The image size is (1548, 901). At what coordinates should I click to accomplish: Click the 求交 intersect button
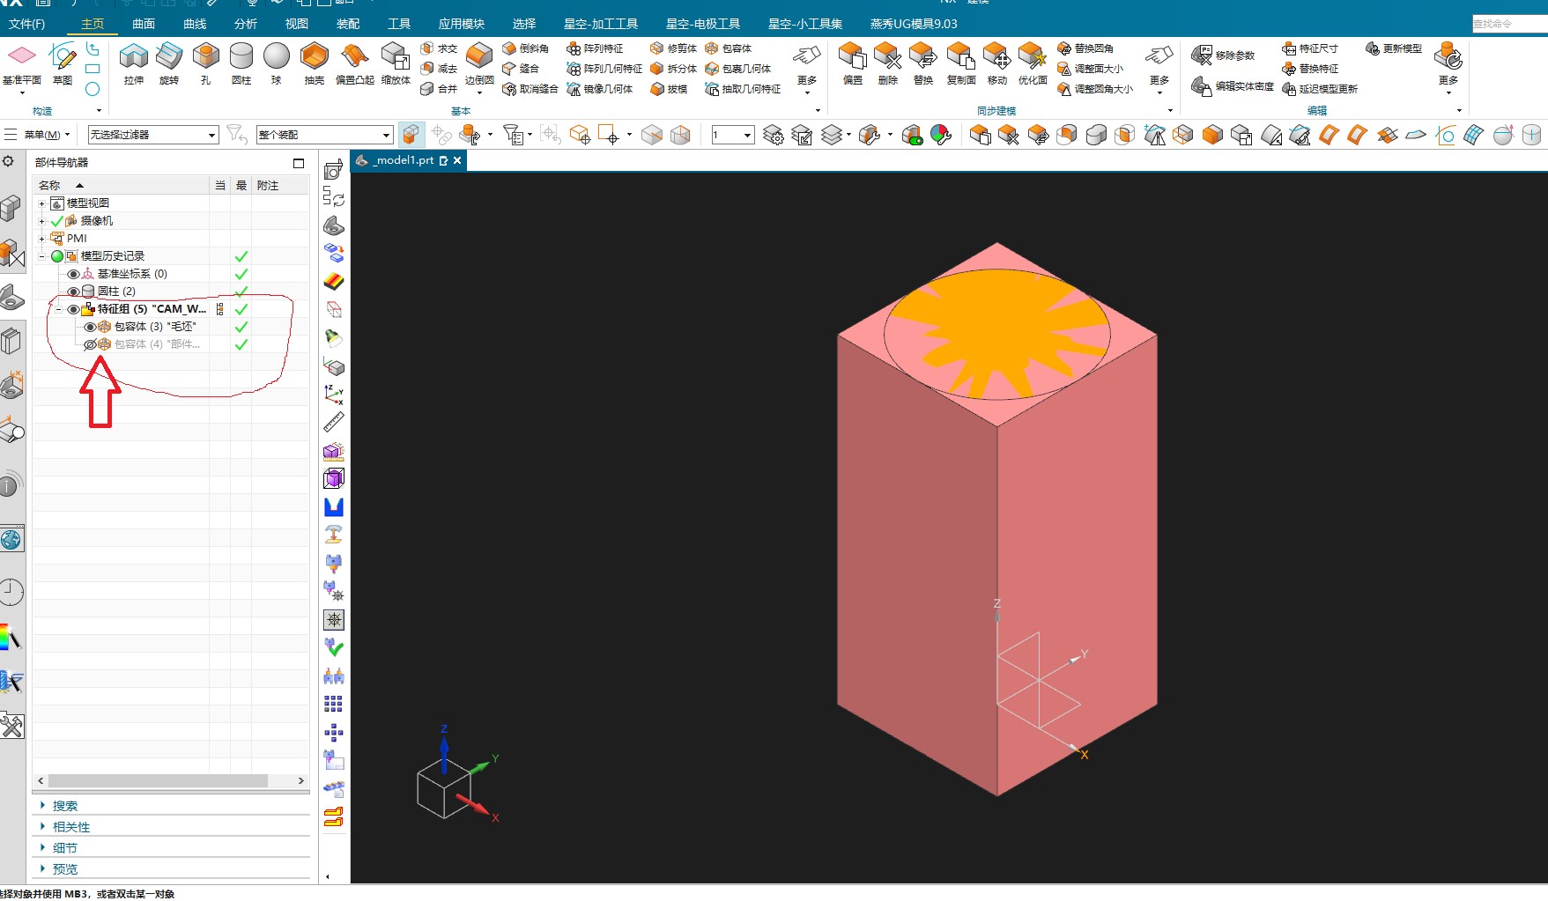pyautogui.click(x=439, y=48)
